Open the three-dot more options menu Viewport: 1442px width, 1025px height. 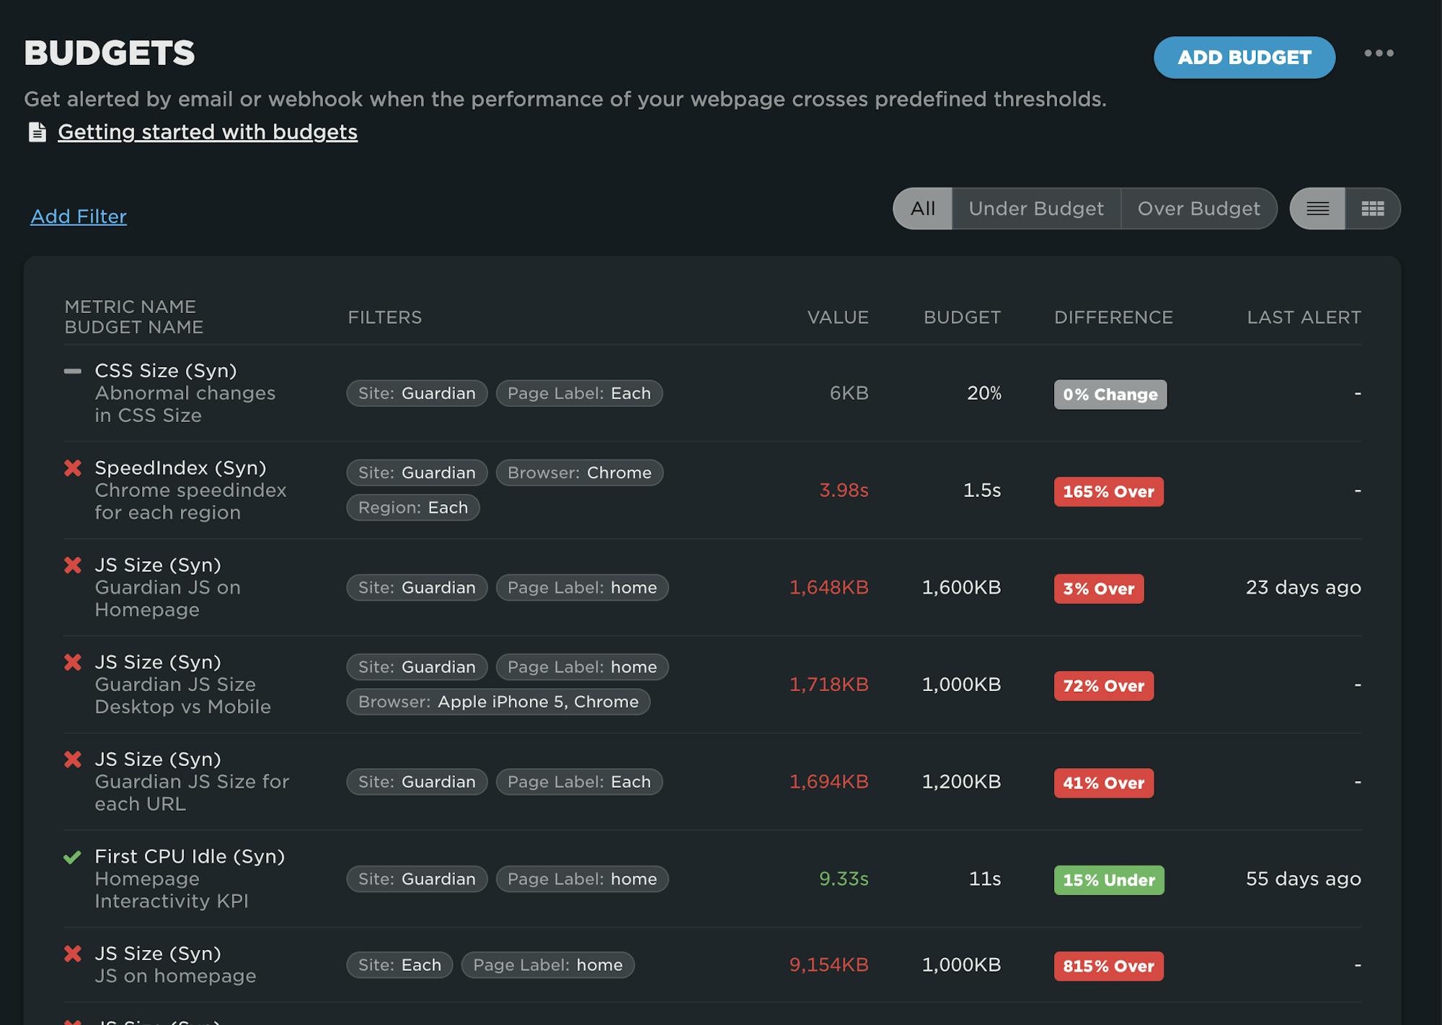1379,53
